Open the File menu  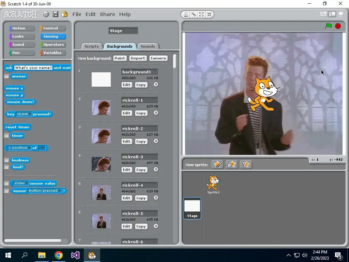click(77, 14)
